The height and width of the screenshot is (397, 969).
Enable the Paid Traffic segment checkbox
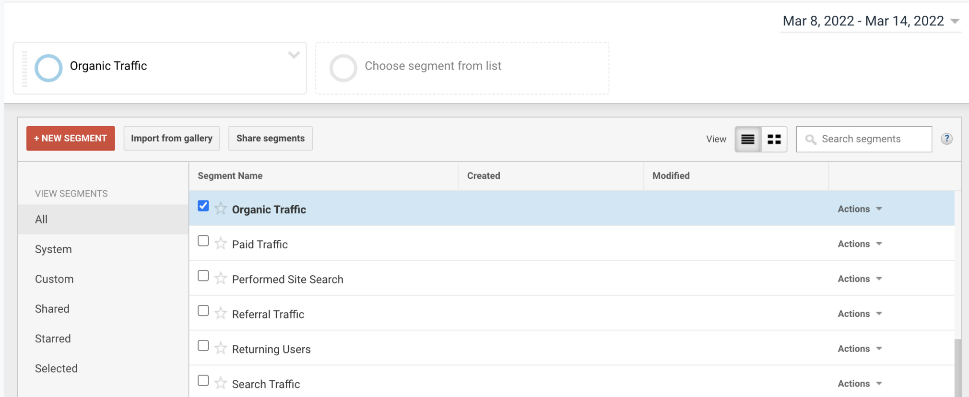[x=203, y=241]
